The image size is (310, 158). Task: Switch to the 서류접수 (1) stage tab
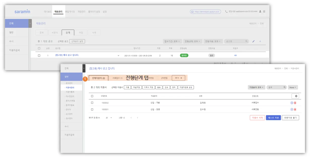(117, 78)
